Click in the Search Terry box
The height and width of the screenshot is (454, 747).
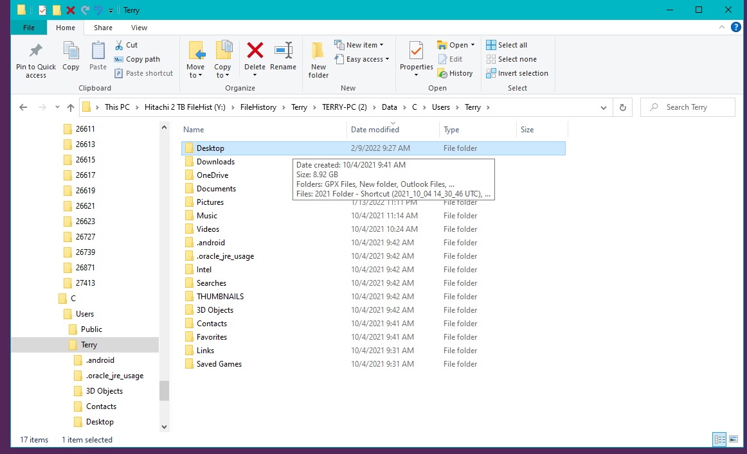(687, 107)
